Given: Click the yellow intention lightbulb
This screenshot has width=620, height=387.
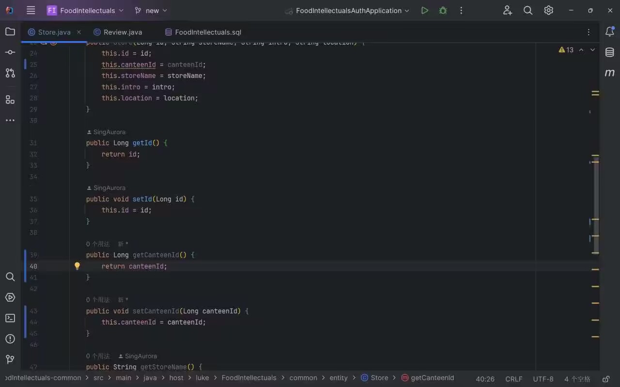Looking at the screenshot, I should pyautogui.click(x=77, y=266).
